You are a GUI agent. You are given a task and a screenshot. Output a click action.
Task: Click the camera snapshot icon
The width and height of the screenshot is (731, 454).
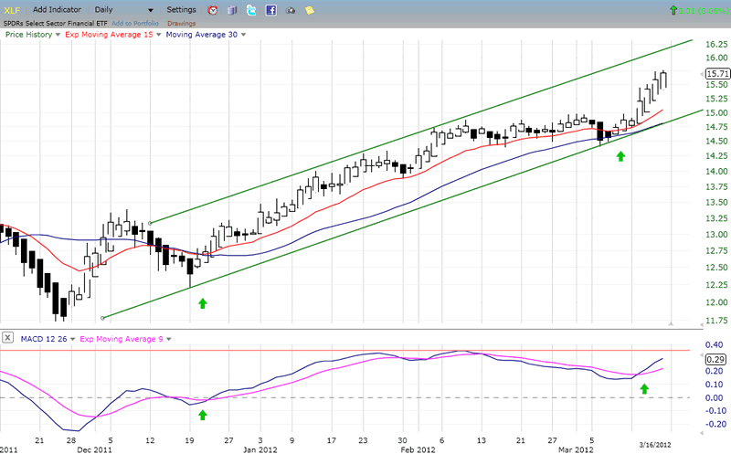click(291, 10)
